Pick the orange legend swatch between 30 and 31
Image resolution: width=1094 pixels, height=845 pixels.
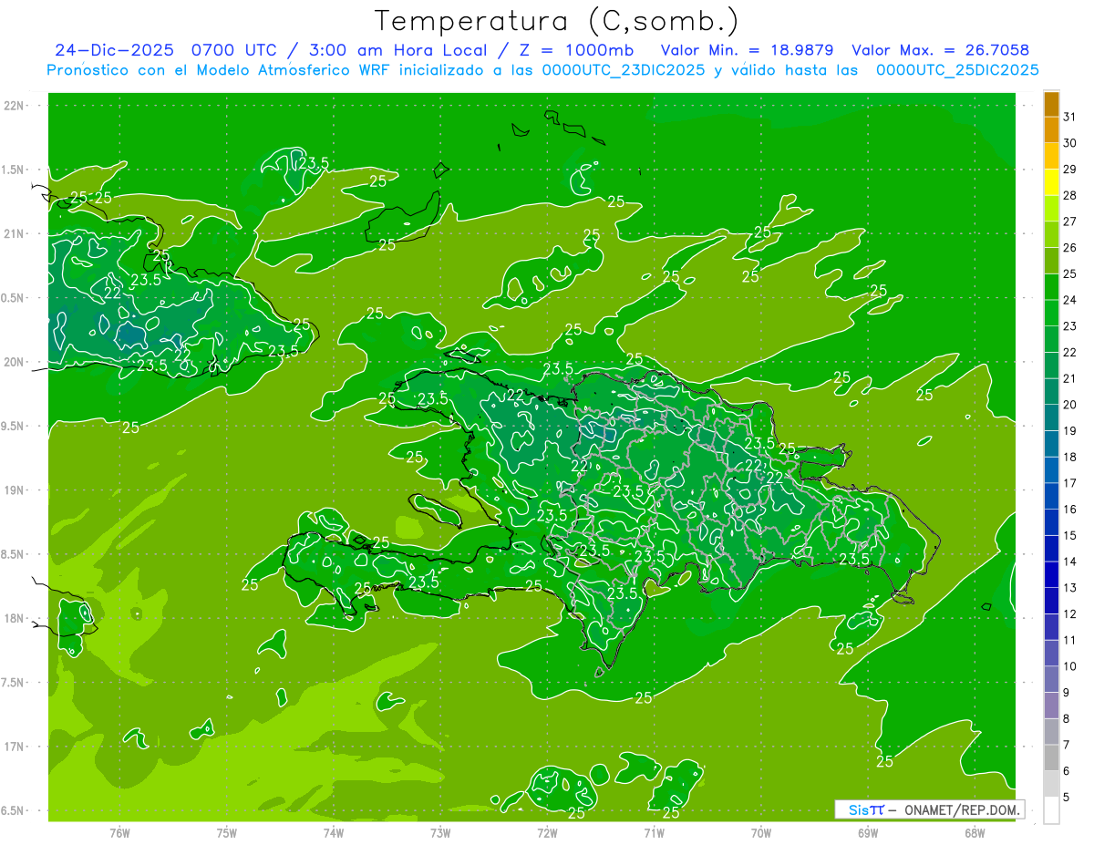click(x=1051, y=129)
